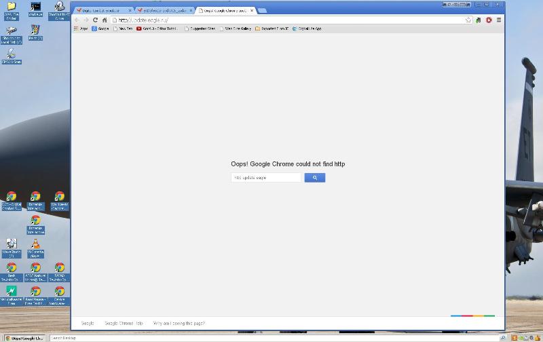Open the Shortcut to Local Disk icon

(12, 35)
